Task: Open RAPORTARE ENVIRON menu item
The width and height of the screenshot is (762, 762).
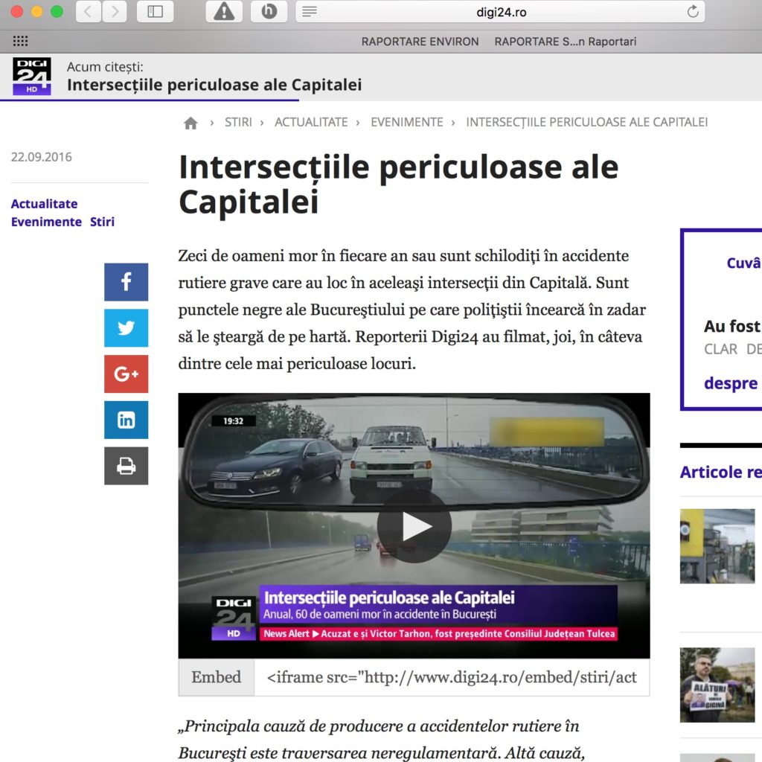Action: [420, 42]
